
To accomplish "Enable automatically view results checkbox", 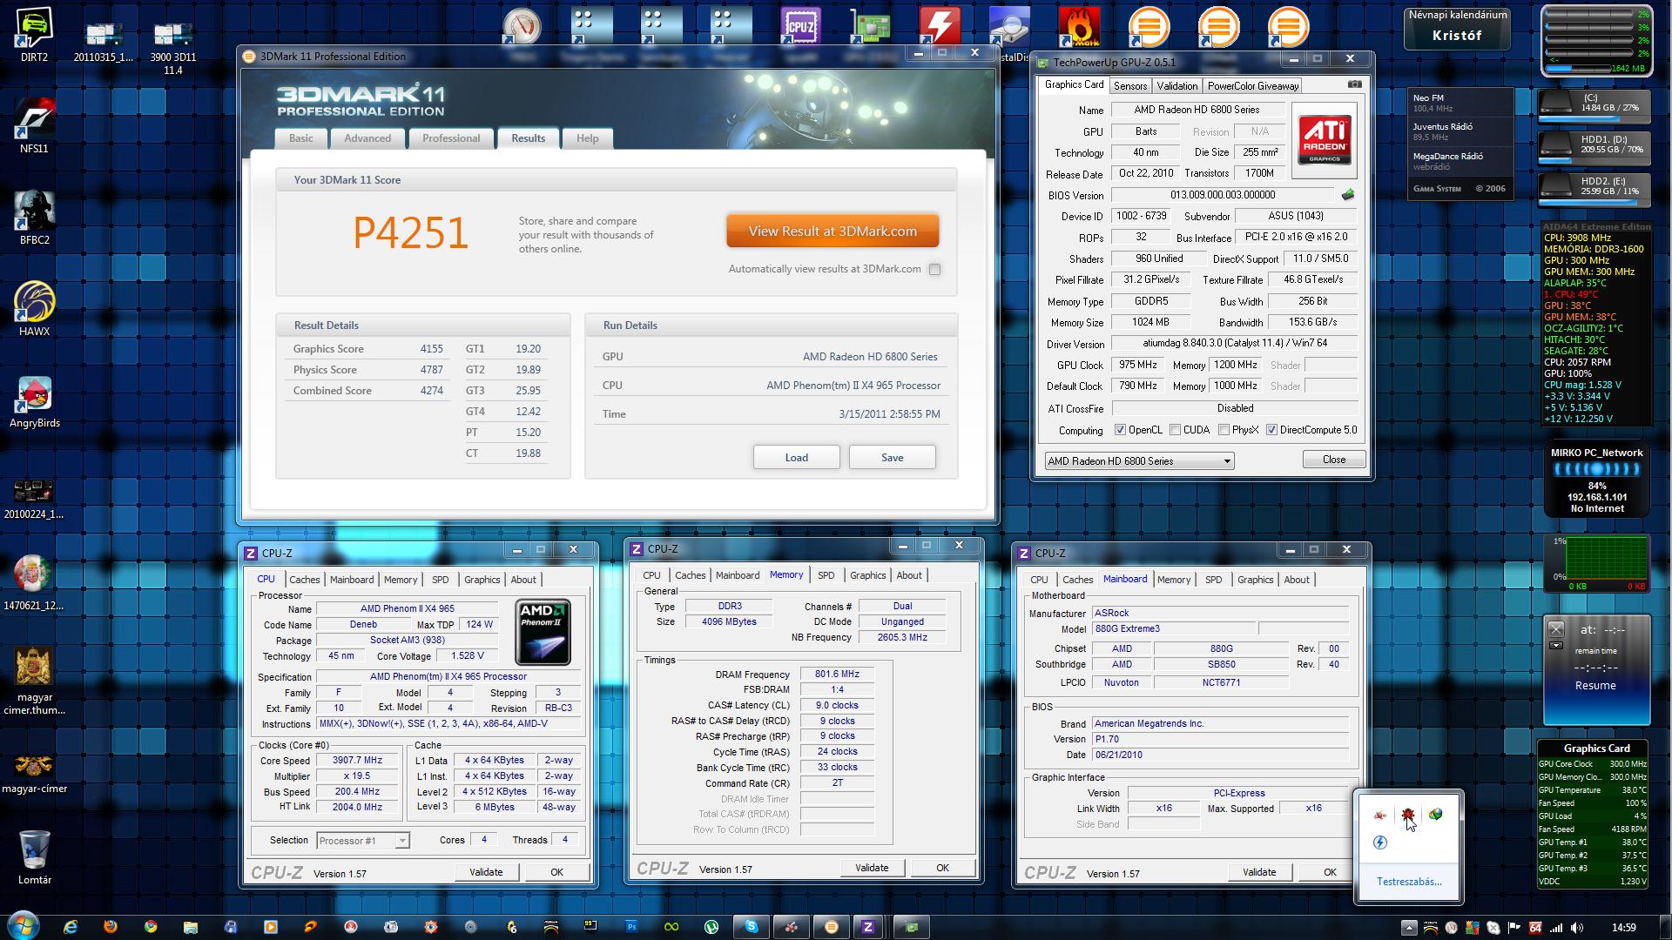I will pos(934,270).
